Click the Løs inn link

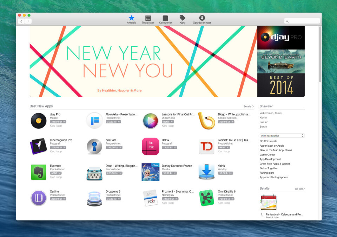264,122
